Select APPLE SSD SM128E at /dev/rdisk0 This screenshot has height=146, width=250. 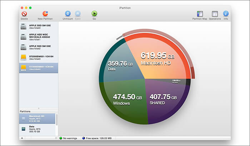coord(39,27)
